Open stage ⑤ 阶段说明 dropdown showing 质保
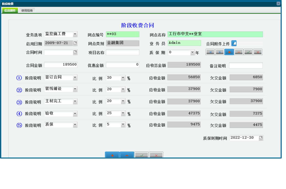286x189 pixels. pyautogui.click(x=74, y=125)
